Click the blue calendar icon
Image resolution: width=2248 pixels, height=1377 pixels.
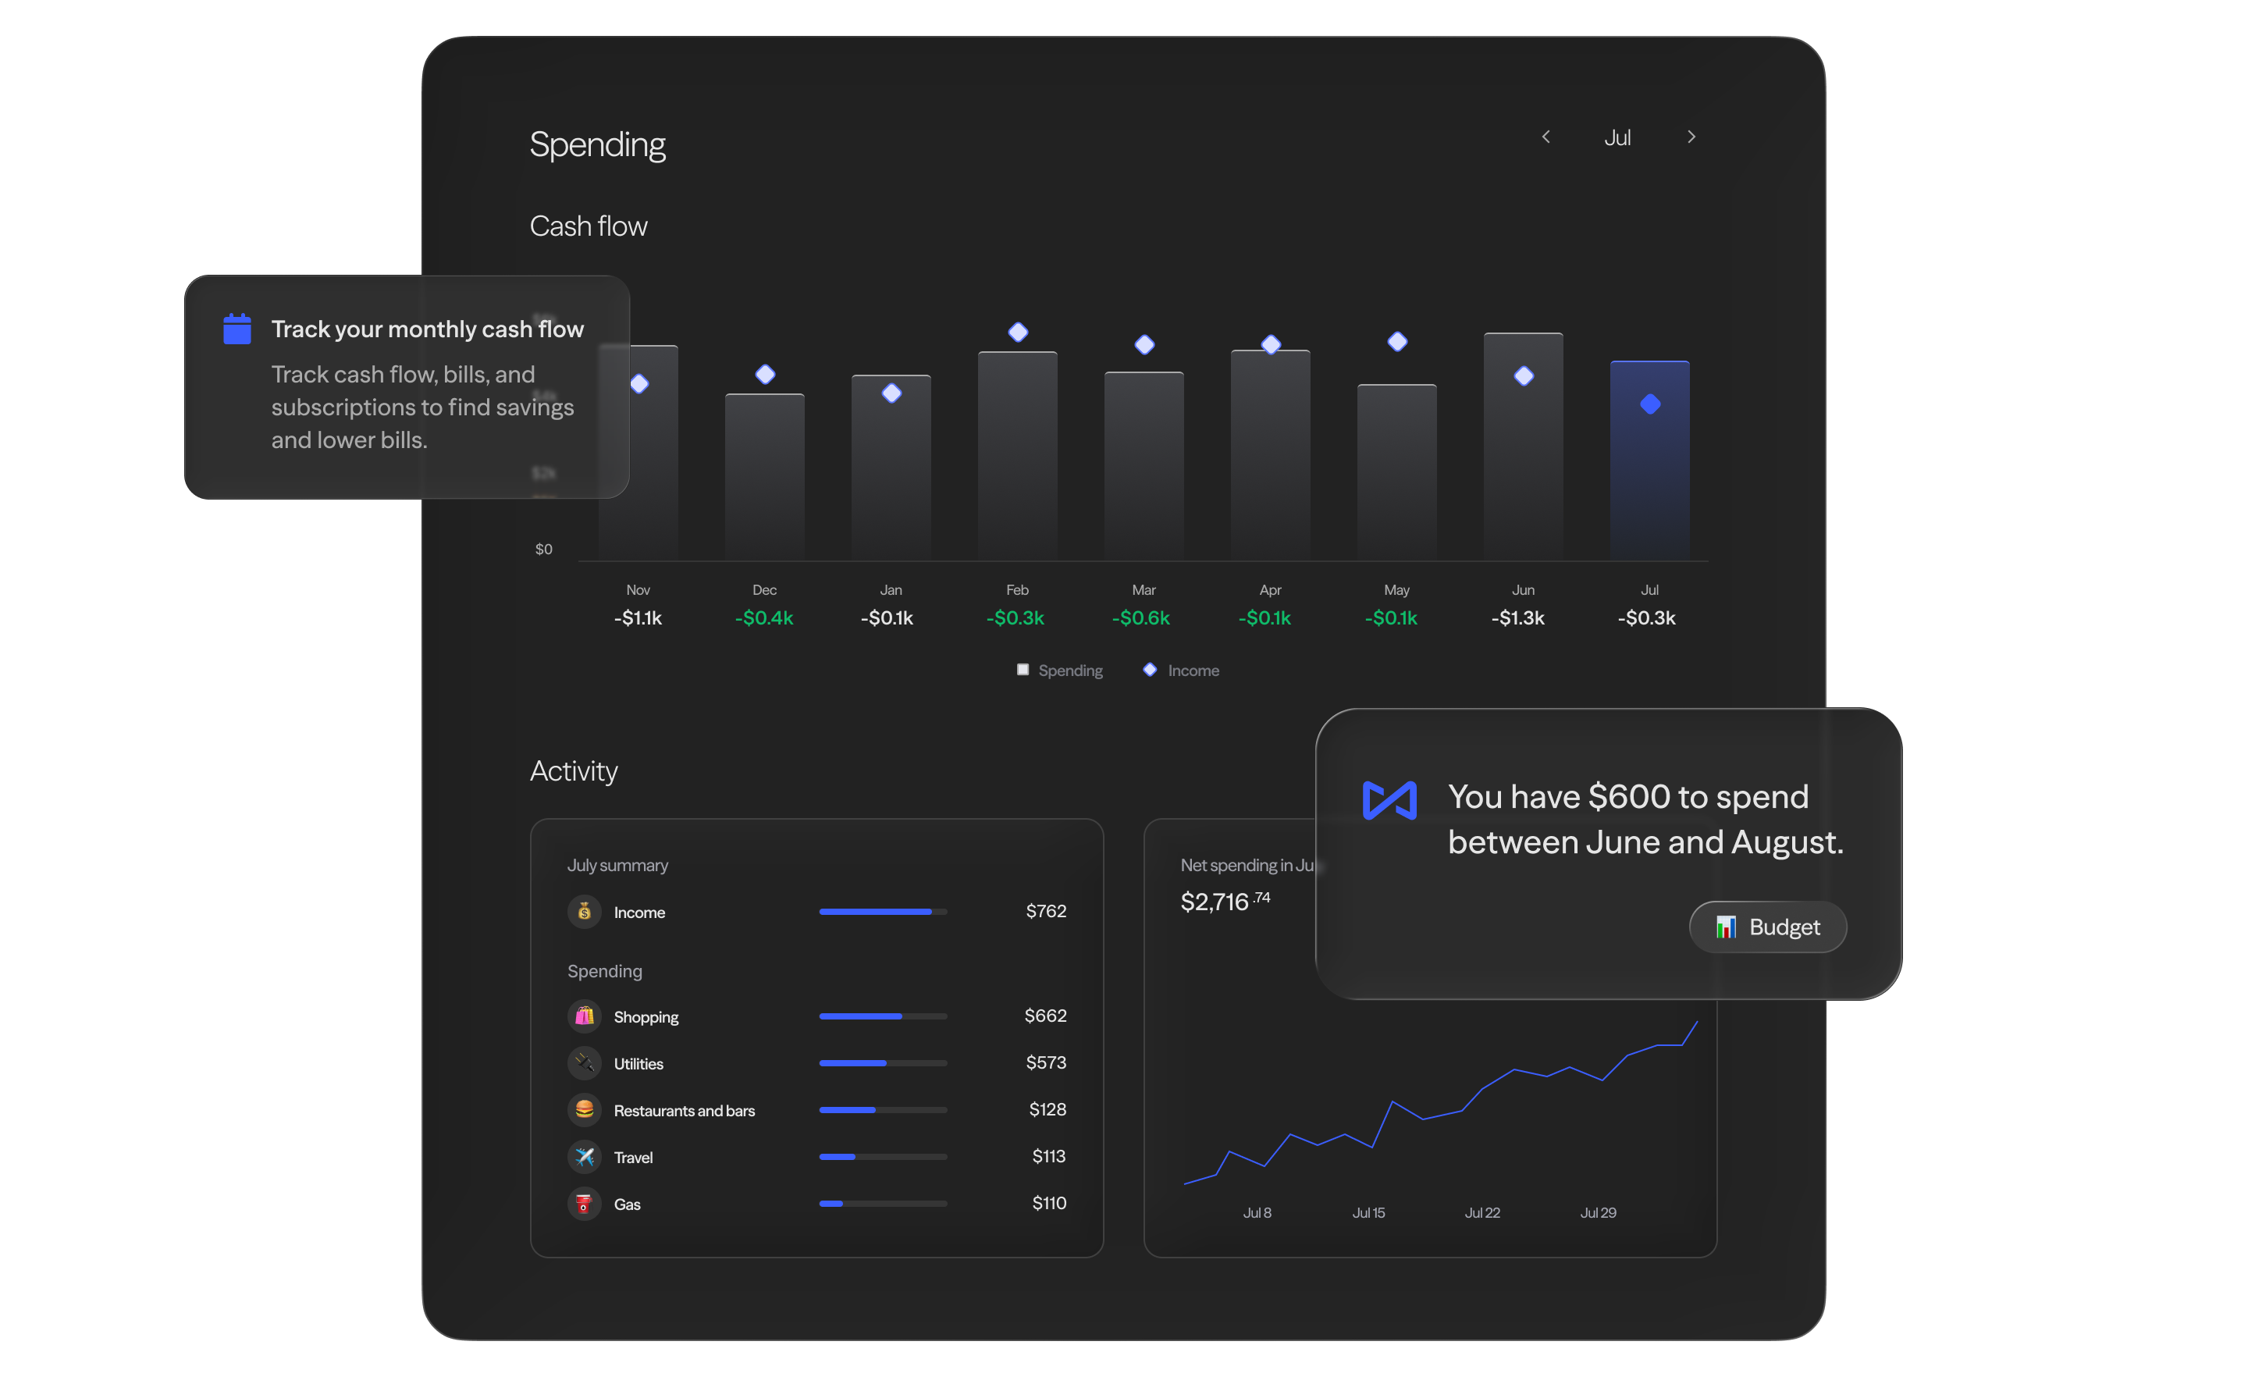tap(237, 329)
